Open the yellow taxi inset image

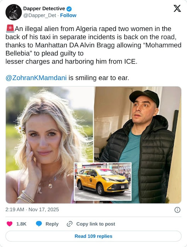[x=103, y=181]
